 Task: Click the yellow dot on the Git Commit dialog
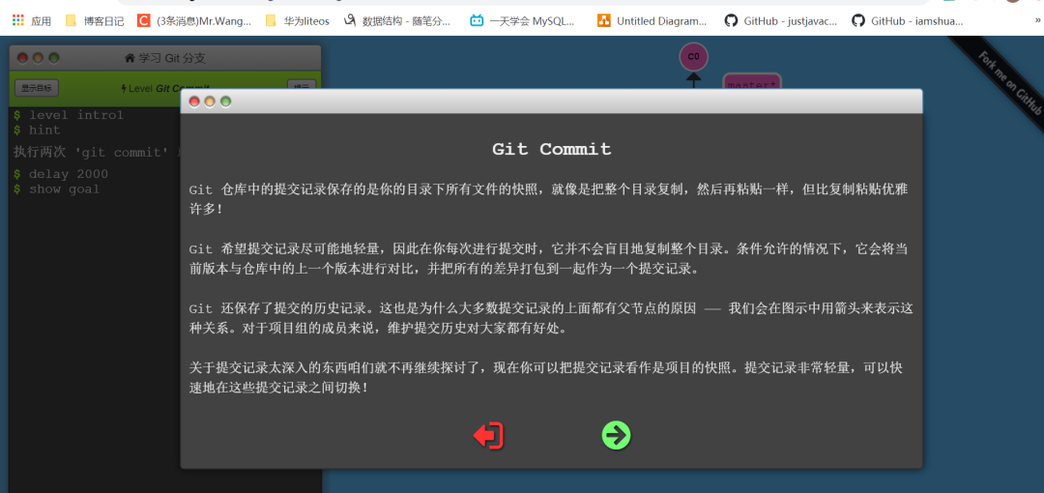210,101
